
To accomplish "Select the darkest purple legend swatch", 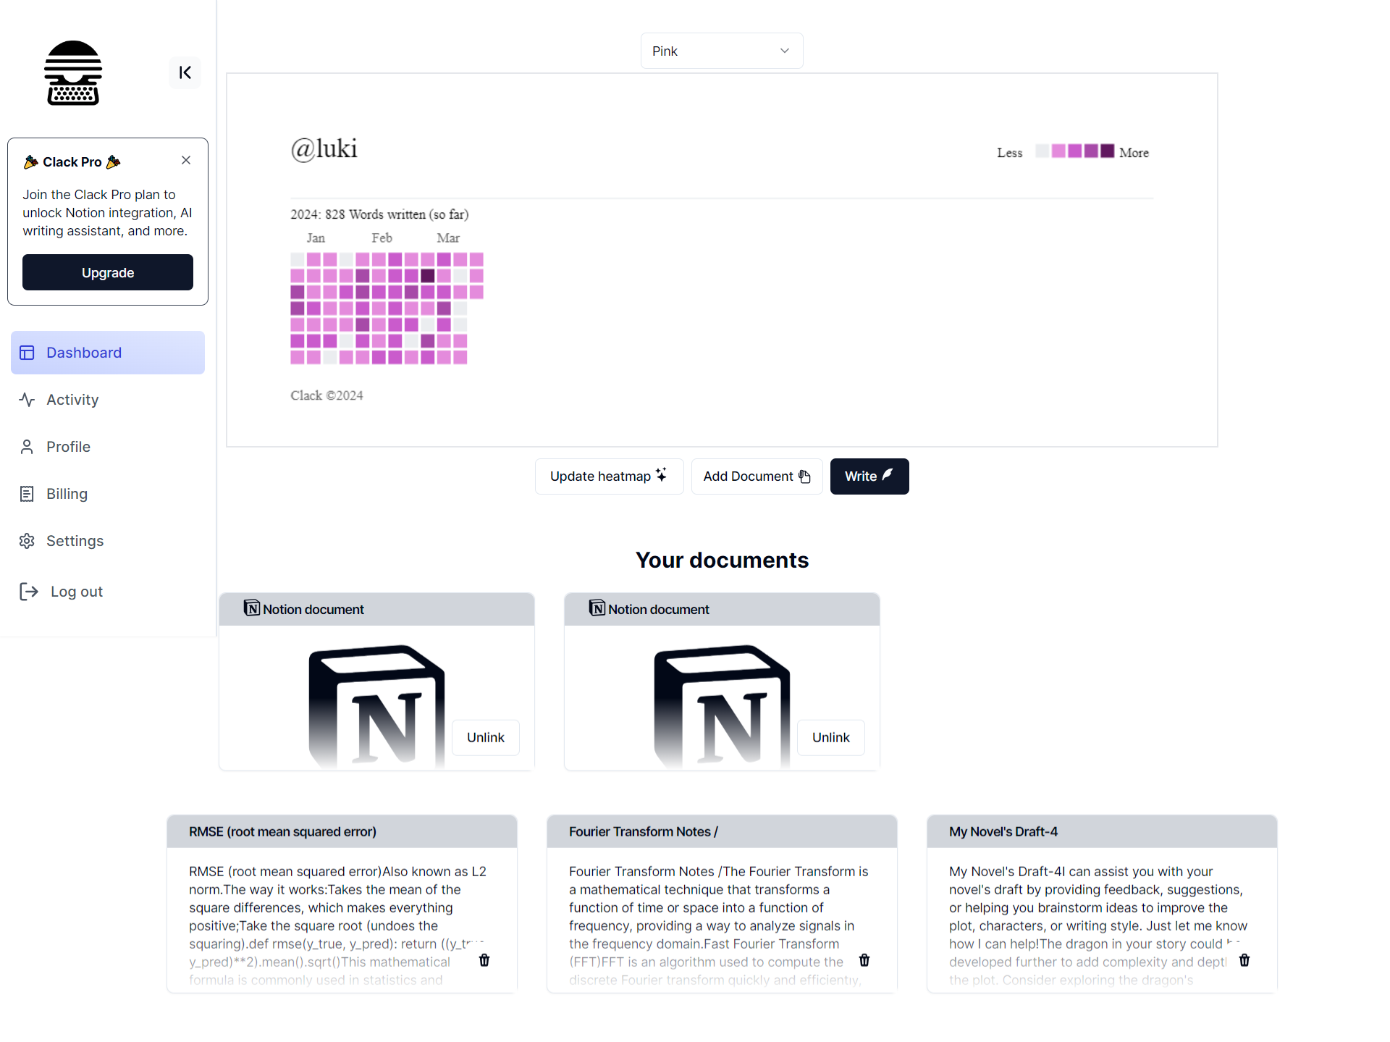I will (x=1106, y=151).
